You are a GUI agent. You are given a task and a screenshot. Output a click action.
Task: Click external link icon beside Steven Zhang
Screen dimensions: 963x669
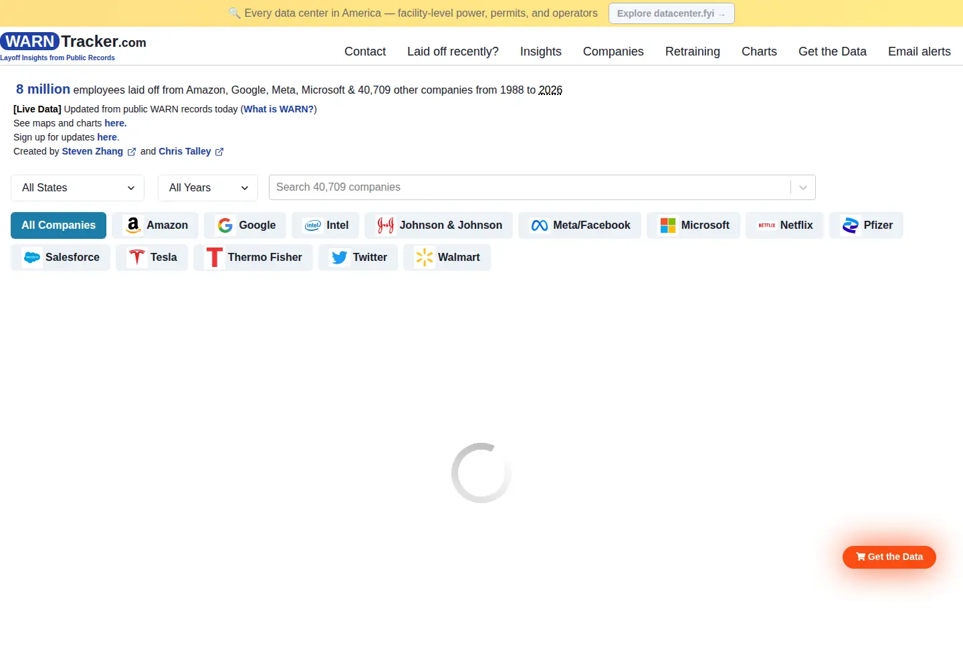(x=132, y=152)
